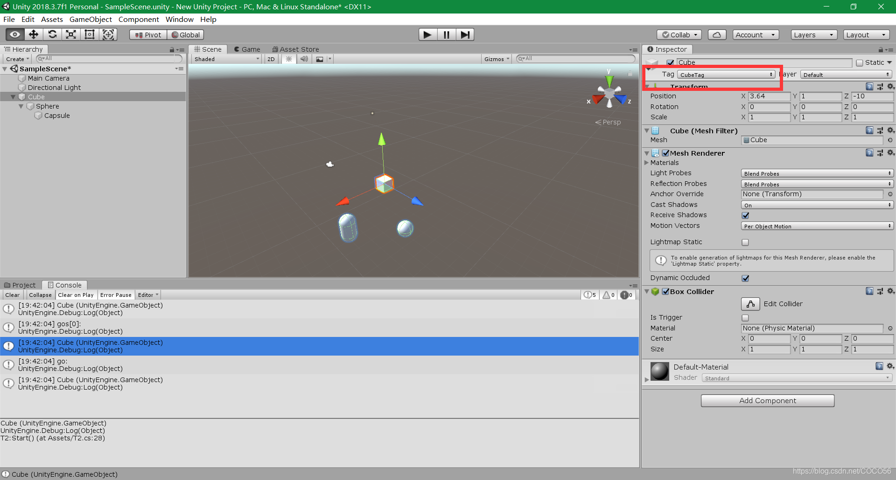Open the Layout dropdown

click(x=866, y=35)
